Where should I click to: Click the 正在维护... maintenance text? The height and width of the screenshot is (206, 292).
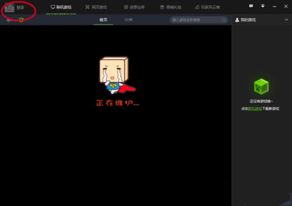click(117, 103)
